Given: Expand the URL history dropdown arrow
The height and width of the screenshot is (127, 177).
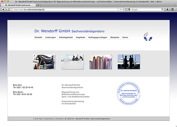Looking at the screenshot, I should coord(121,10).
